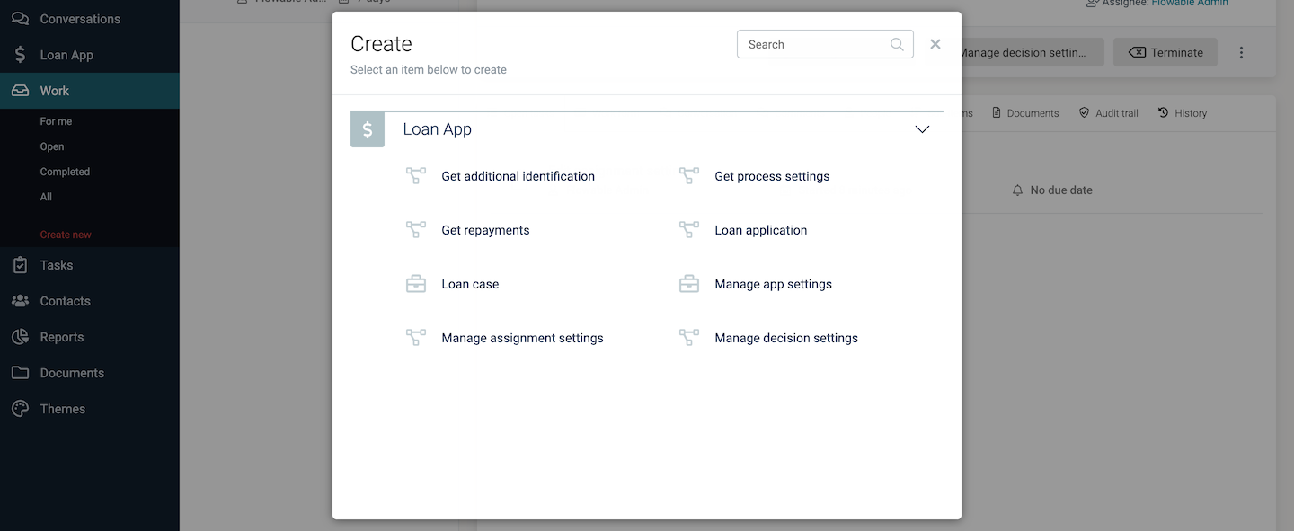Open Reports from the sidebar chart icon
Image resolution: width=1294 pixels, height=531 pixels.
point(20,337)
